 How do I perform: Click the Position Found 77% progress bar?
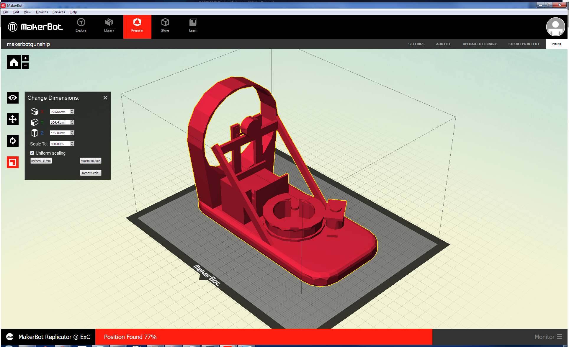264,337
